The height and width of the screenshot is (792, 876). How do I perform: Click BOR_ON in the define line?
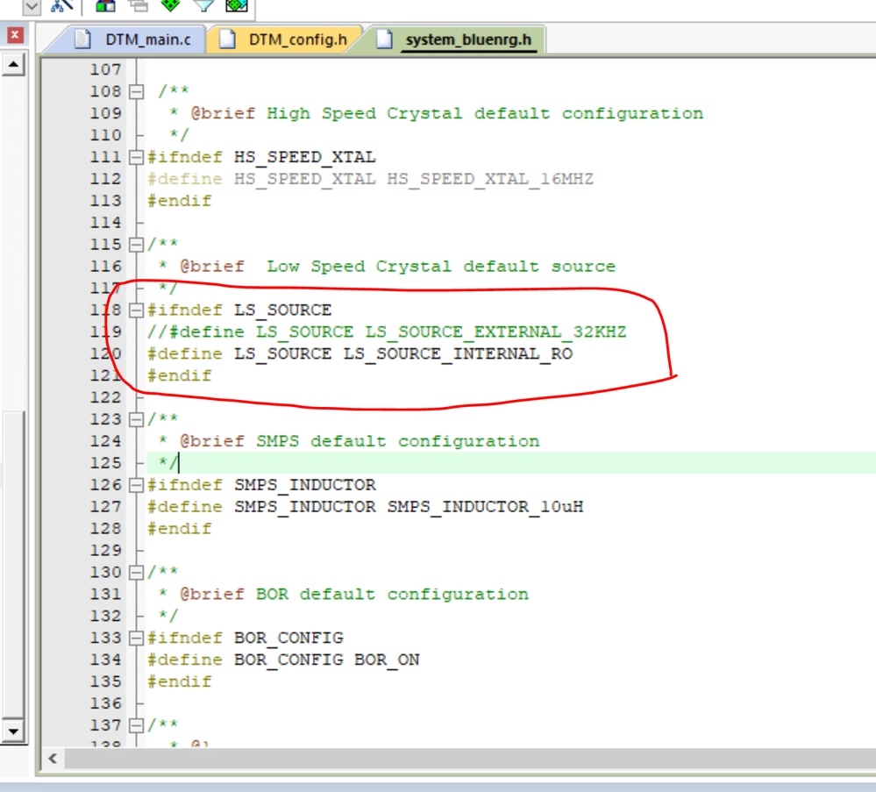[387, 660]
